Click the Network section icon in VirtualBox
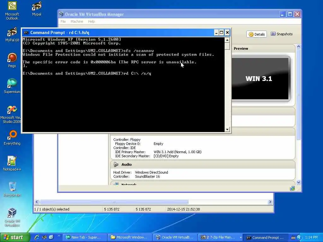Screen dimensions: 323x242 [x=116, y=184]
